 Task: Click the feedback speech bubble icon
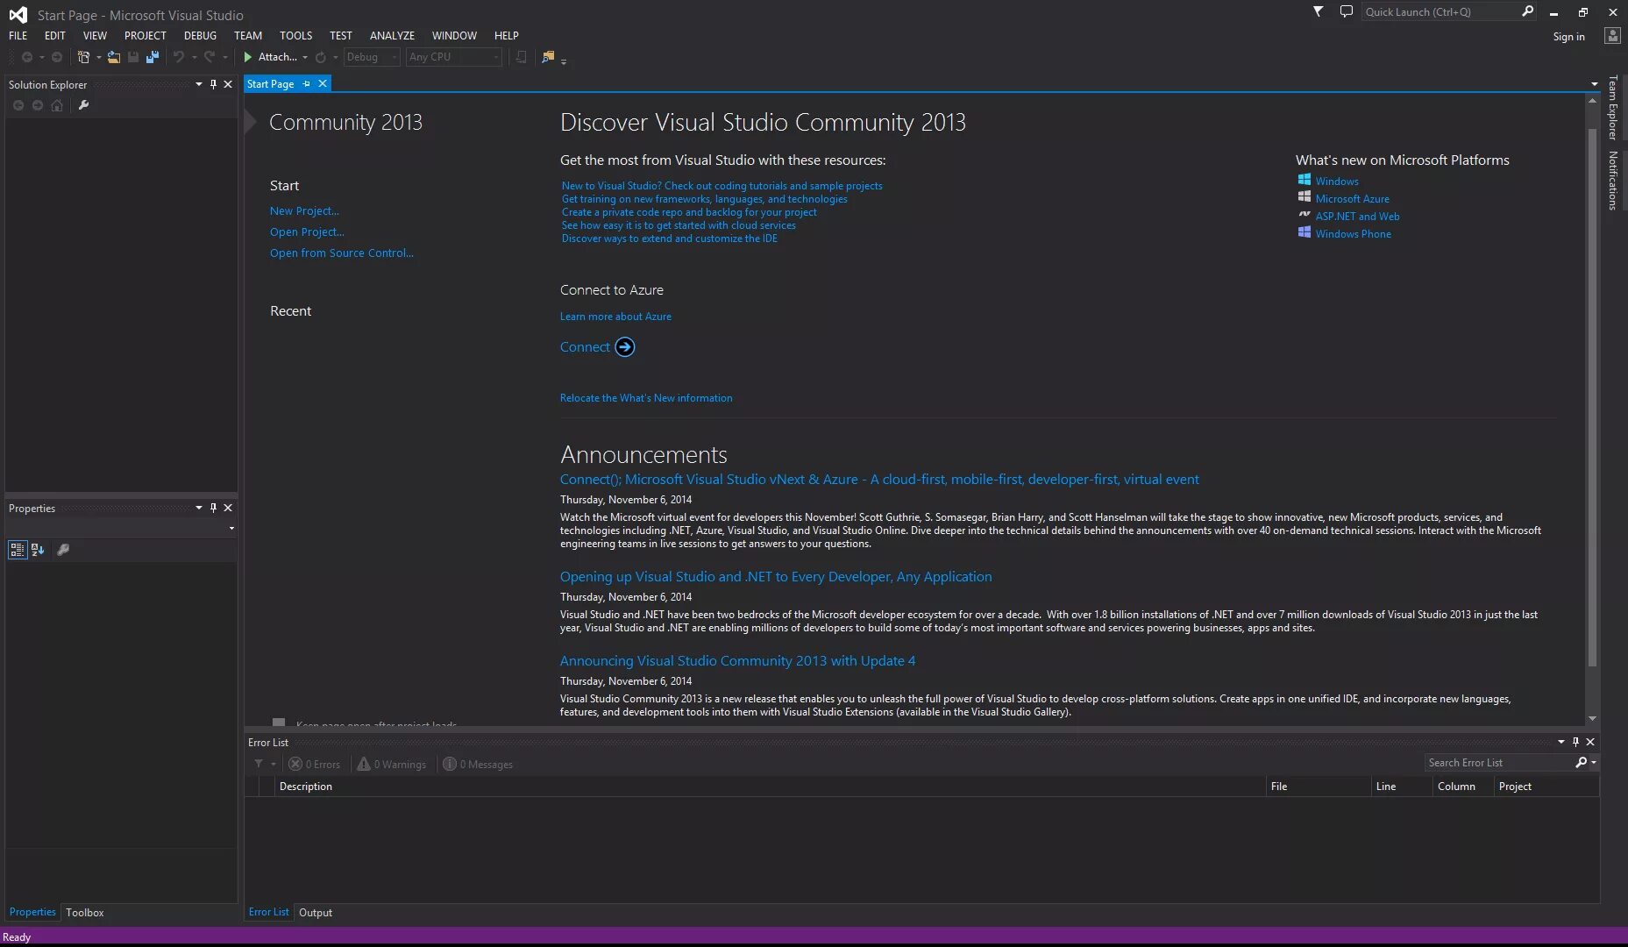1347,11
